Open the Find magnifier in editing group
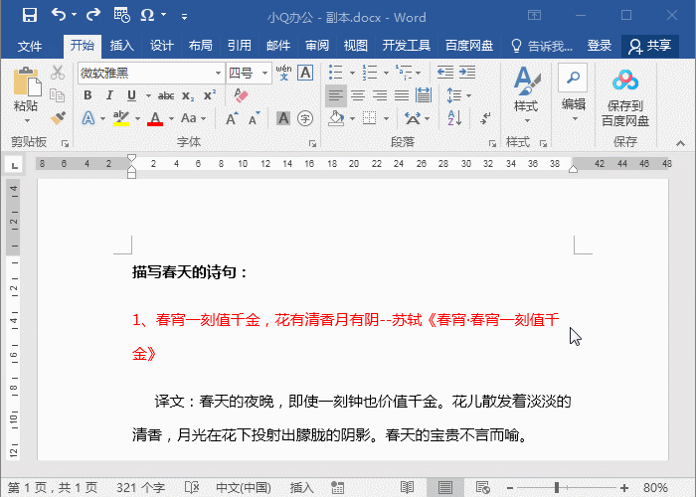Screen dimensions: 696x497 pos(573,78)
